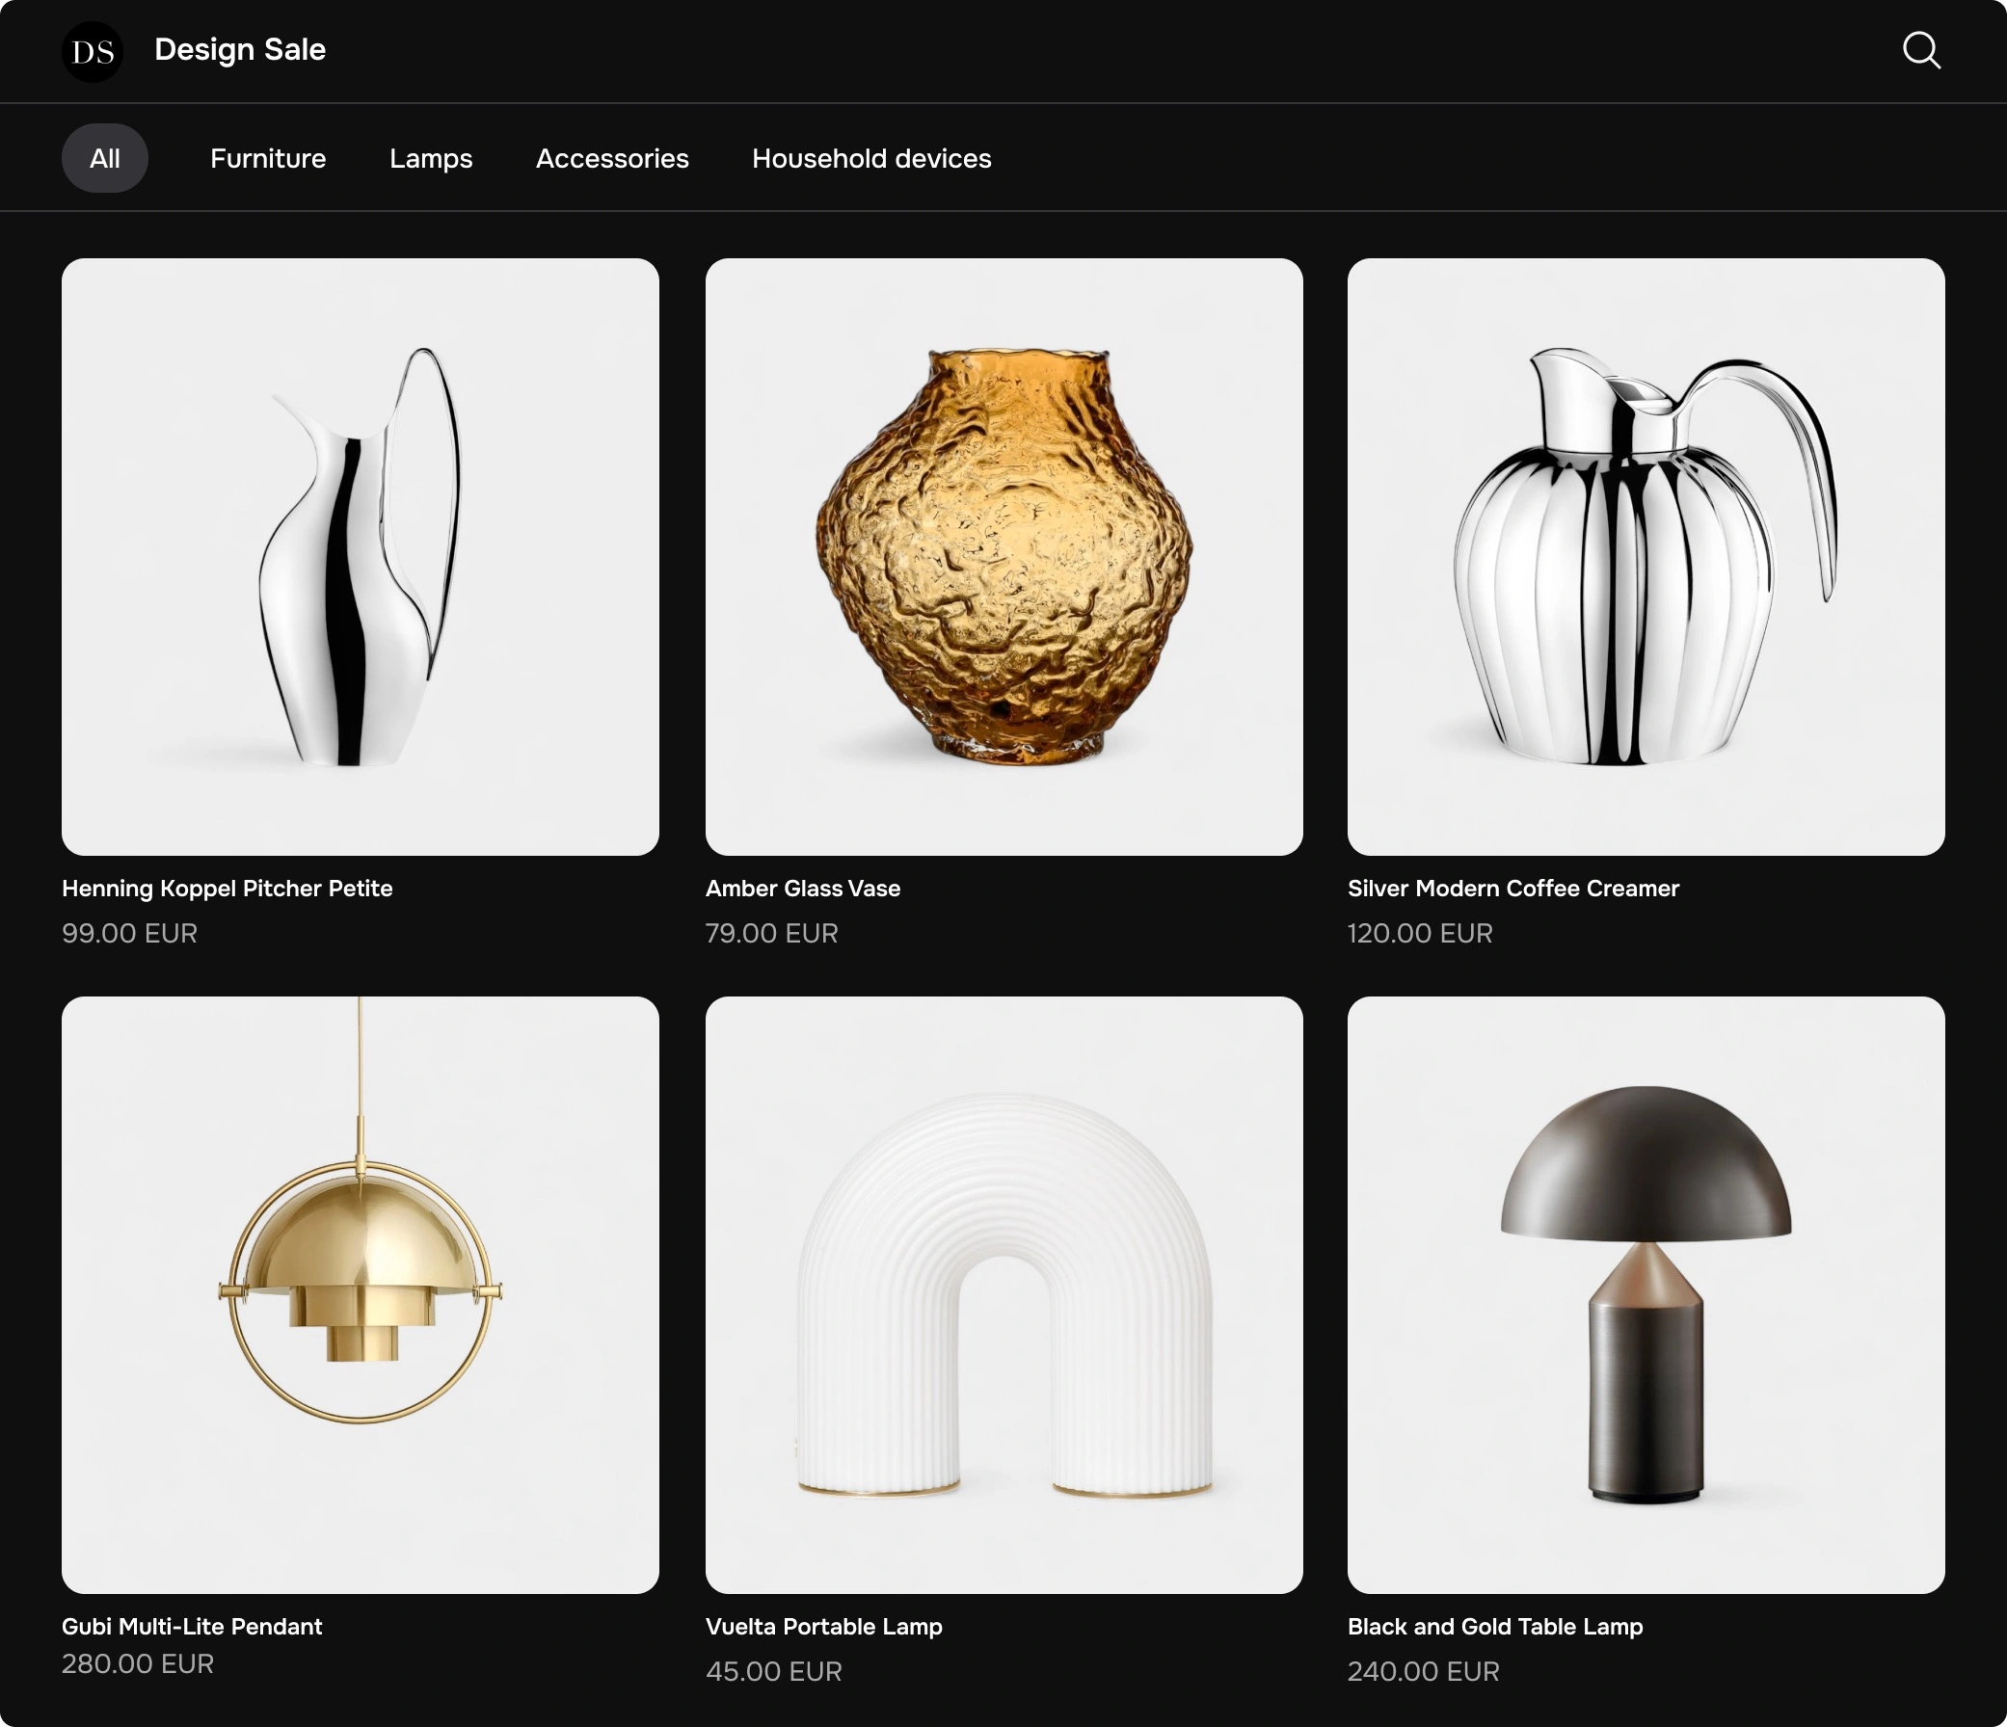
Task: Open the Vuelta Portable Lamp image
Action: (1003, 1294)
